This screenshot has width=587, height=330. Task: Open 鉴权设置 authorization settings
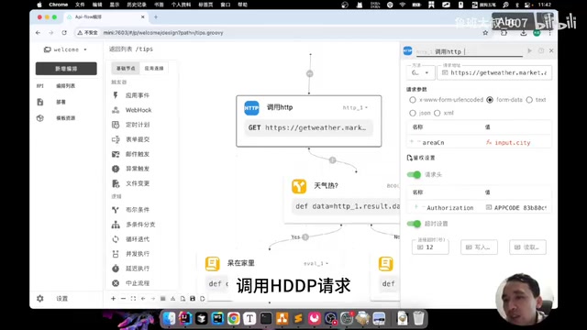[x=421, y=158]
